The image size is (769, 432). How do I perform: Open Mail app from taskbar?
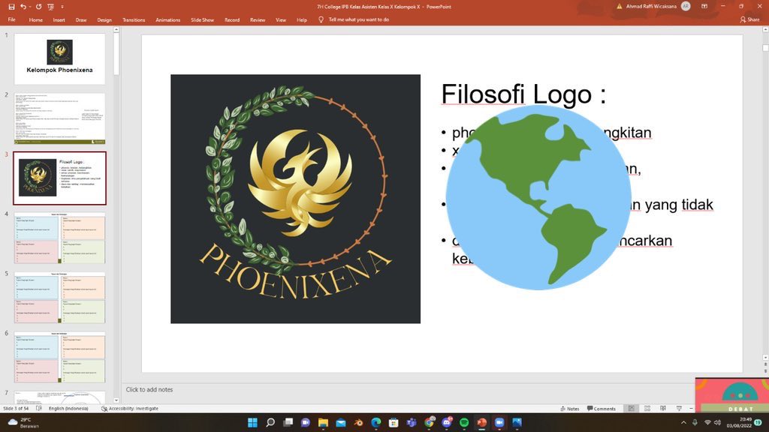point(341,422)
